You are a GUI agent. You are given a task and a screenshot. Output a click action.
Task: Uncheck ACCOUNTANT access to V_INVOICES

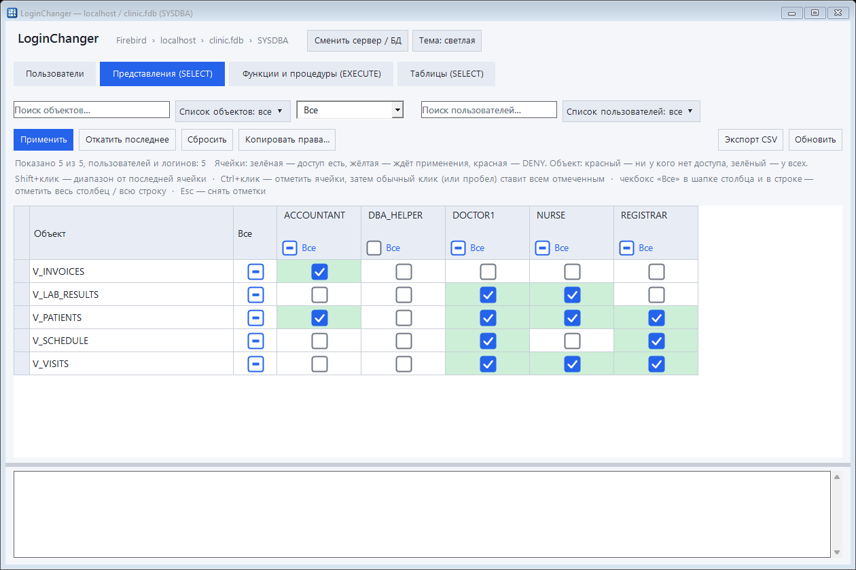click(319, 271)
